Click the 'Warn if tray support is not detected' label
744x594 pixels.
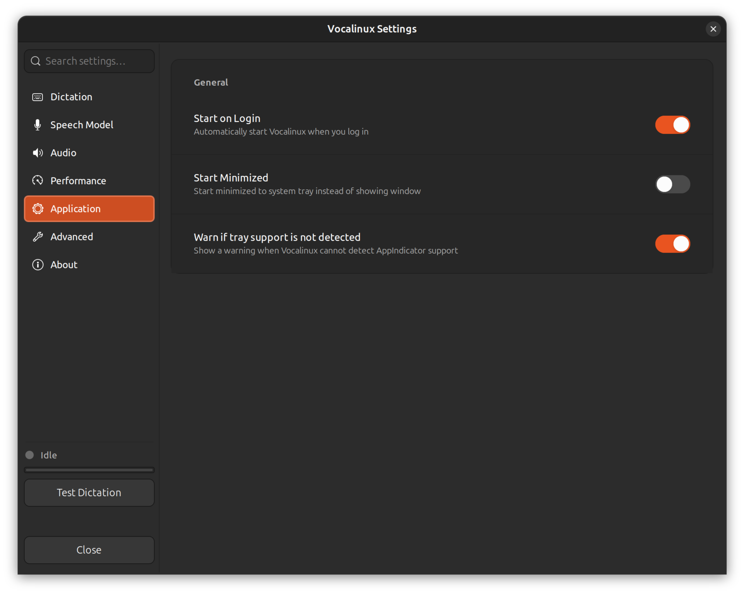(277, 237)
